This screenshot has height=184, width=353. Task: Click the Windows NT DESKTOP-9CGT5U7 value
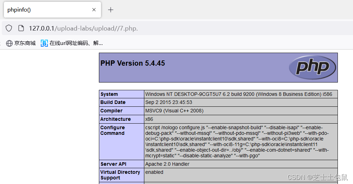[239, 94]
